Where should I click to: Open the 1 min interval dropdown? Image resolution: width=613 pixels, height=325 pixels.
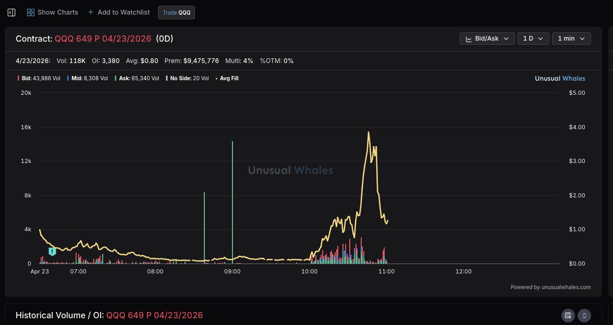pos(571,39)
